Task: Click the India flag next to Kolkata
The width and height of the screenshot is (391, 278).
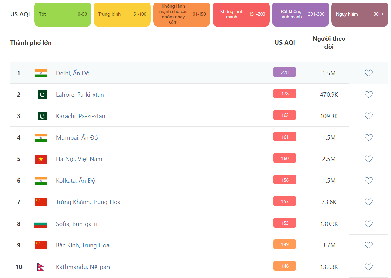Action: coord(41,181)
